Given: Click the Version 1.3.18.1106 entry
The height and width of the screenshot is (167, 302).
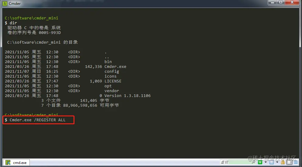Looking at the screenshot, I should pos(128,95).
